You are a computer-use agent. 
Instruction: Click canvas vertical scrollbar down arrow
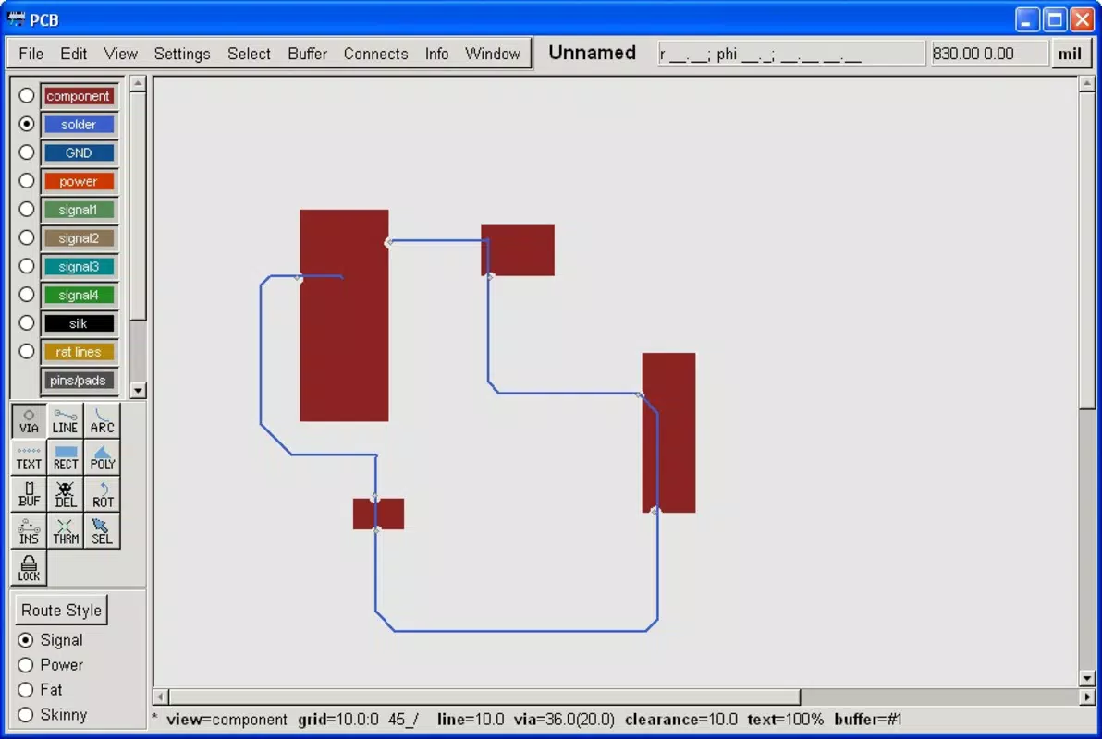[1087, 679]
